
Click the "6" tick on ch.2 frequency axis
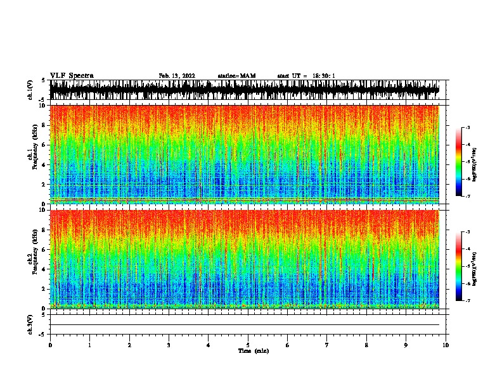click(44, 249)
